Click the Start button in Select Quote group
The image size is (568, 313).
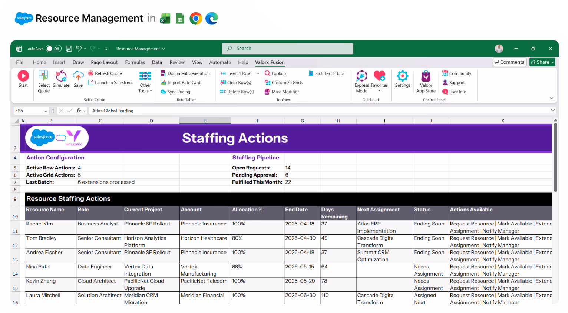(23, 80)
